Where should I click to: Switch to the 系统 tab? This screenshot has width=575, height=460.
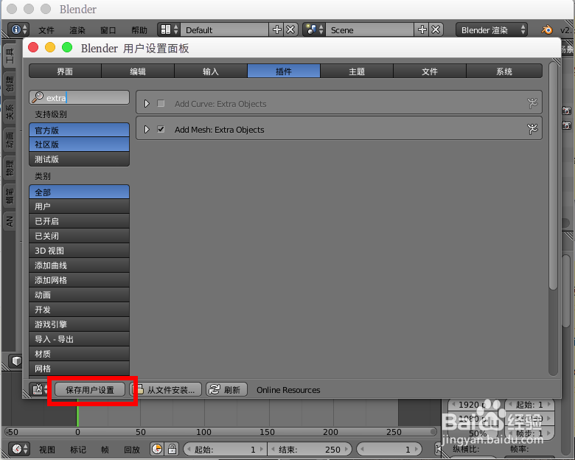coord(503,72)
